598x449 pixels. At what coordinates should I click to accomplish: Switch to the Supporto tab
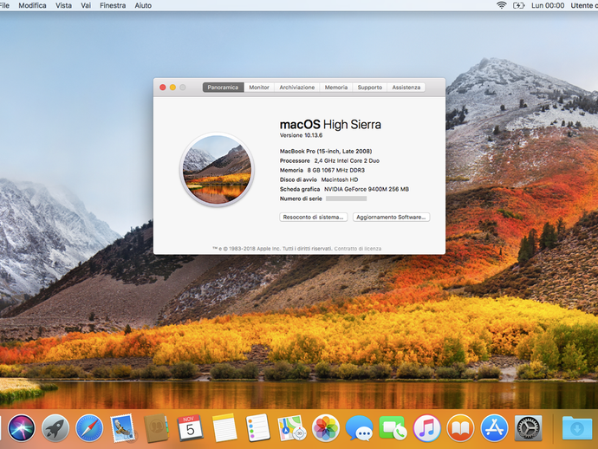point(369,88)
